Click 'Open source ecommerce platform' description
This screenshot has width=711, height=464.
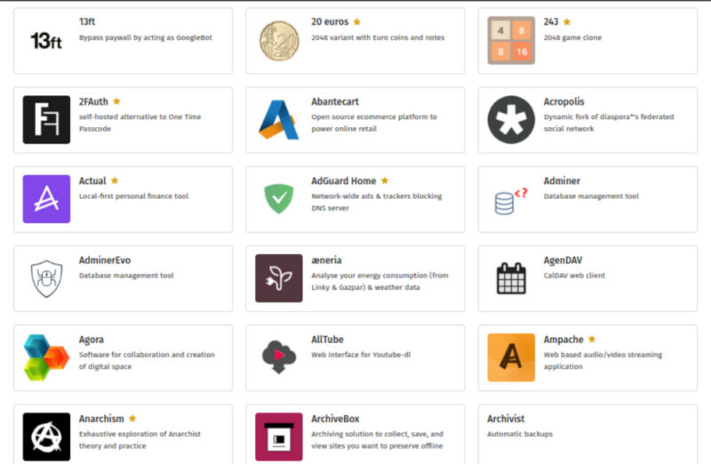point(374,123)
